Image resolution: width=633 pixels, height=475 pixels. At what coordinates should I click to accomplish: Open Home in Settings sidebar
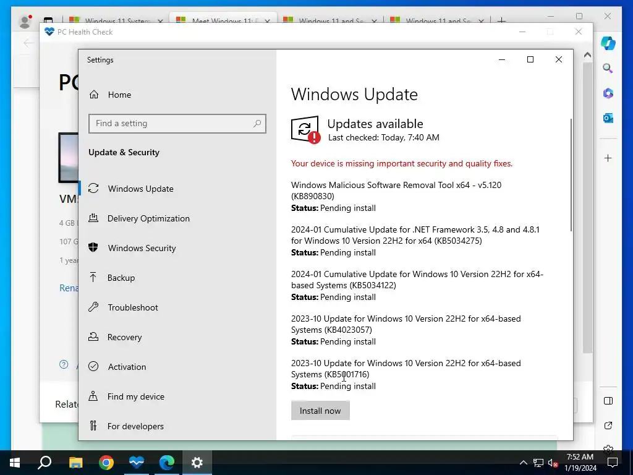pos(110,95)
